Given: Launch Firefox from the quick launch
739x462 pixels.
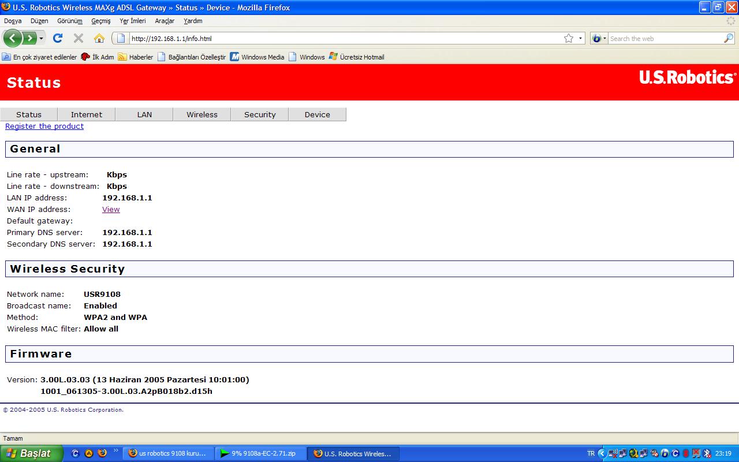Looking at the screenshot, I should click(102, 453).
